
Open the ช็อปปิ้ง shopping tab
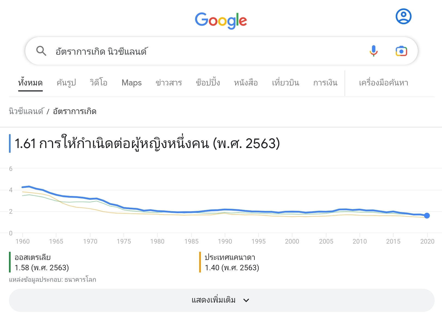(208, 82)
